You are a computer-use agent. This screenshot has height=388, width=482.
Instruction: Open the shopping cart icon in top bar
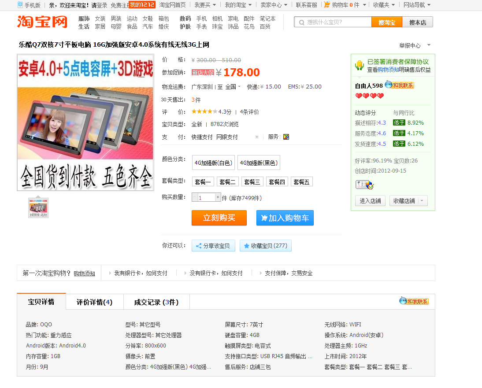[327, 4]
